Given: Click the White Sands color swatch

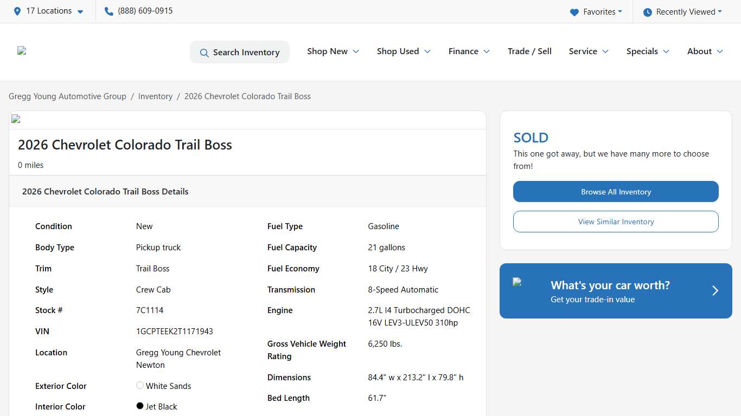Looking at the screenshot, I should [x=140, y=386].
